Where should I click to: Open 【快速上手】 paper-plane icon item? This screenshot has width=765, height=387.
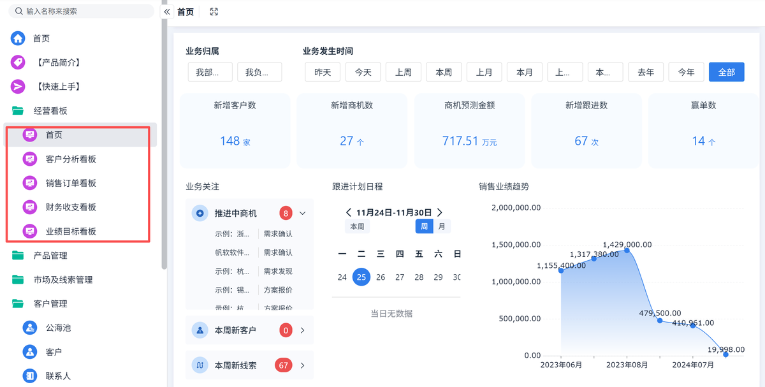(18, 87)
